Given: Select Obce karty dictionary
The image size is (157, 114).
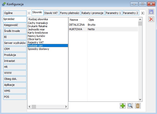Looking at the screenshot, I should (x=48, y=39).
